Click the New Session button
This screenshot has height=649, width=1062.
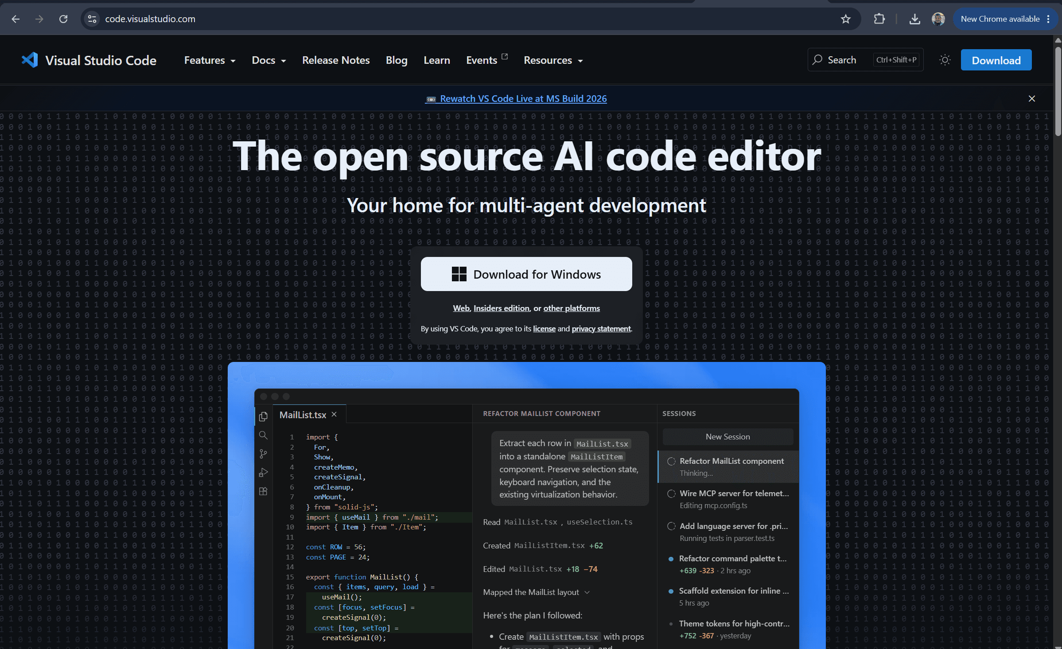tap(727, 437)
